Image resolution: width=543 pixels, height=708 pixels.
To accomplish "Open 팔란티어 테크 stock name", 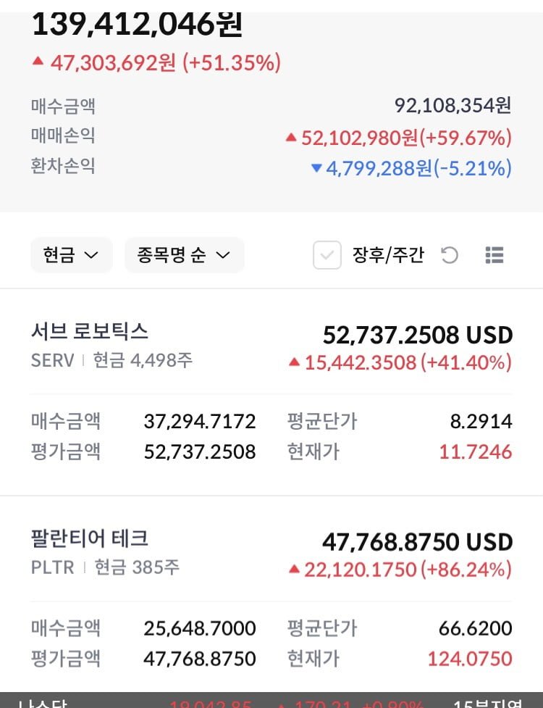I will coord(89,538).
